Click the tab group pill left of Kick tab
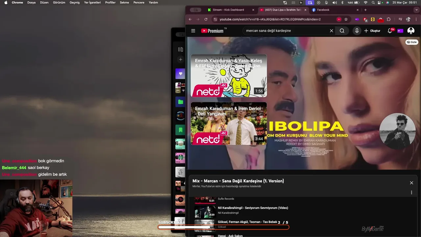This screenshot has height=237, width=421. pos(196,10)
